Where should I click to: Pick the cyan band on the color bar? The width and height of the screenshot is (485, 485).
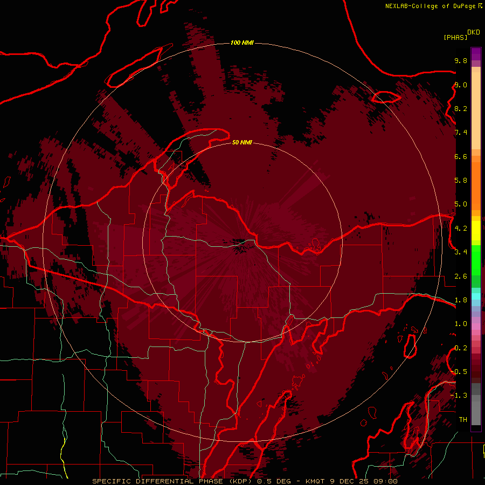pyautogui.click(x=476, y=296)
